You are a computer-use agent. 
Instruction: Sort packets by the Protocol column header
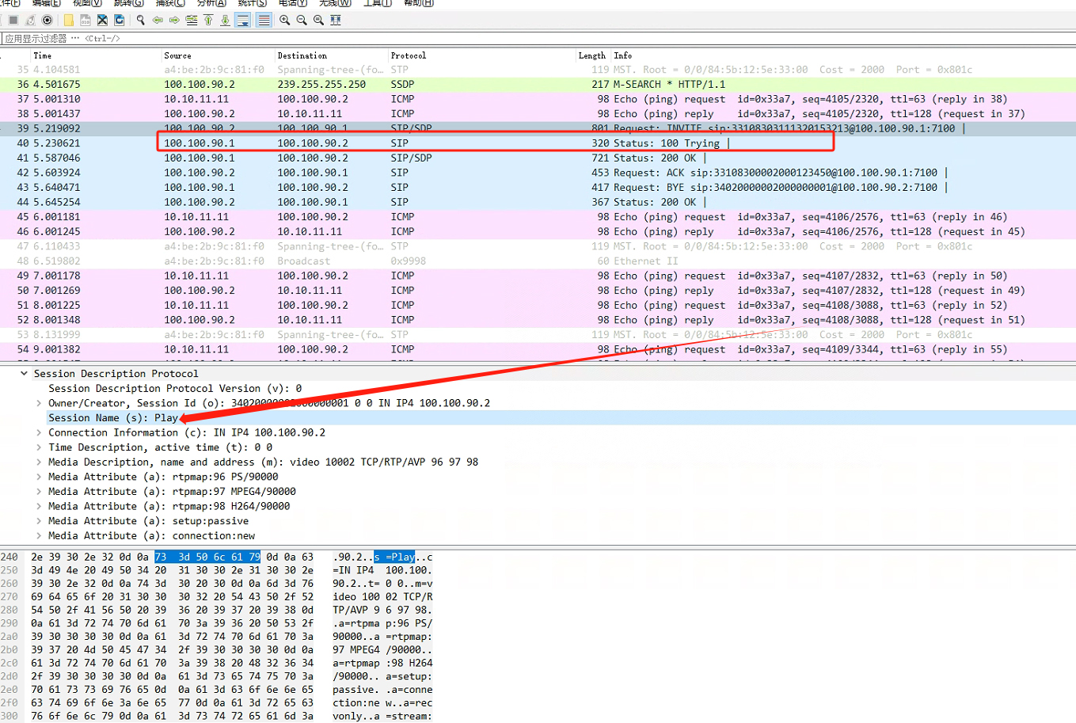(408, 55)
